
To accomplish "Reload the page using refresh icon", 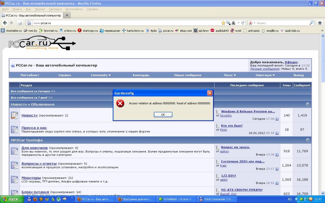I will click(x=243, y=23).
